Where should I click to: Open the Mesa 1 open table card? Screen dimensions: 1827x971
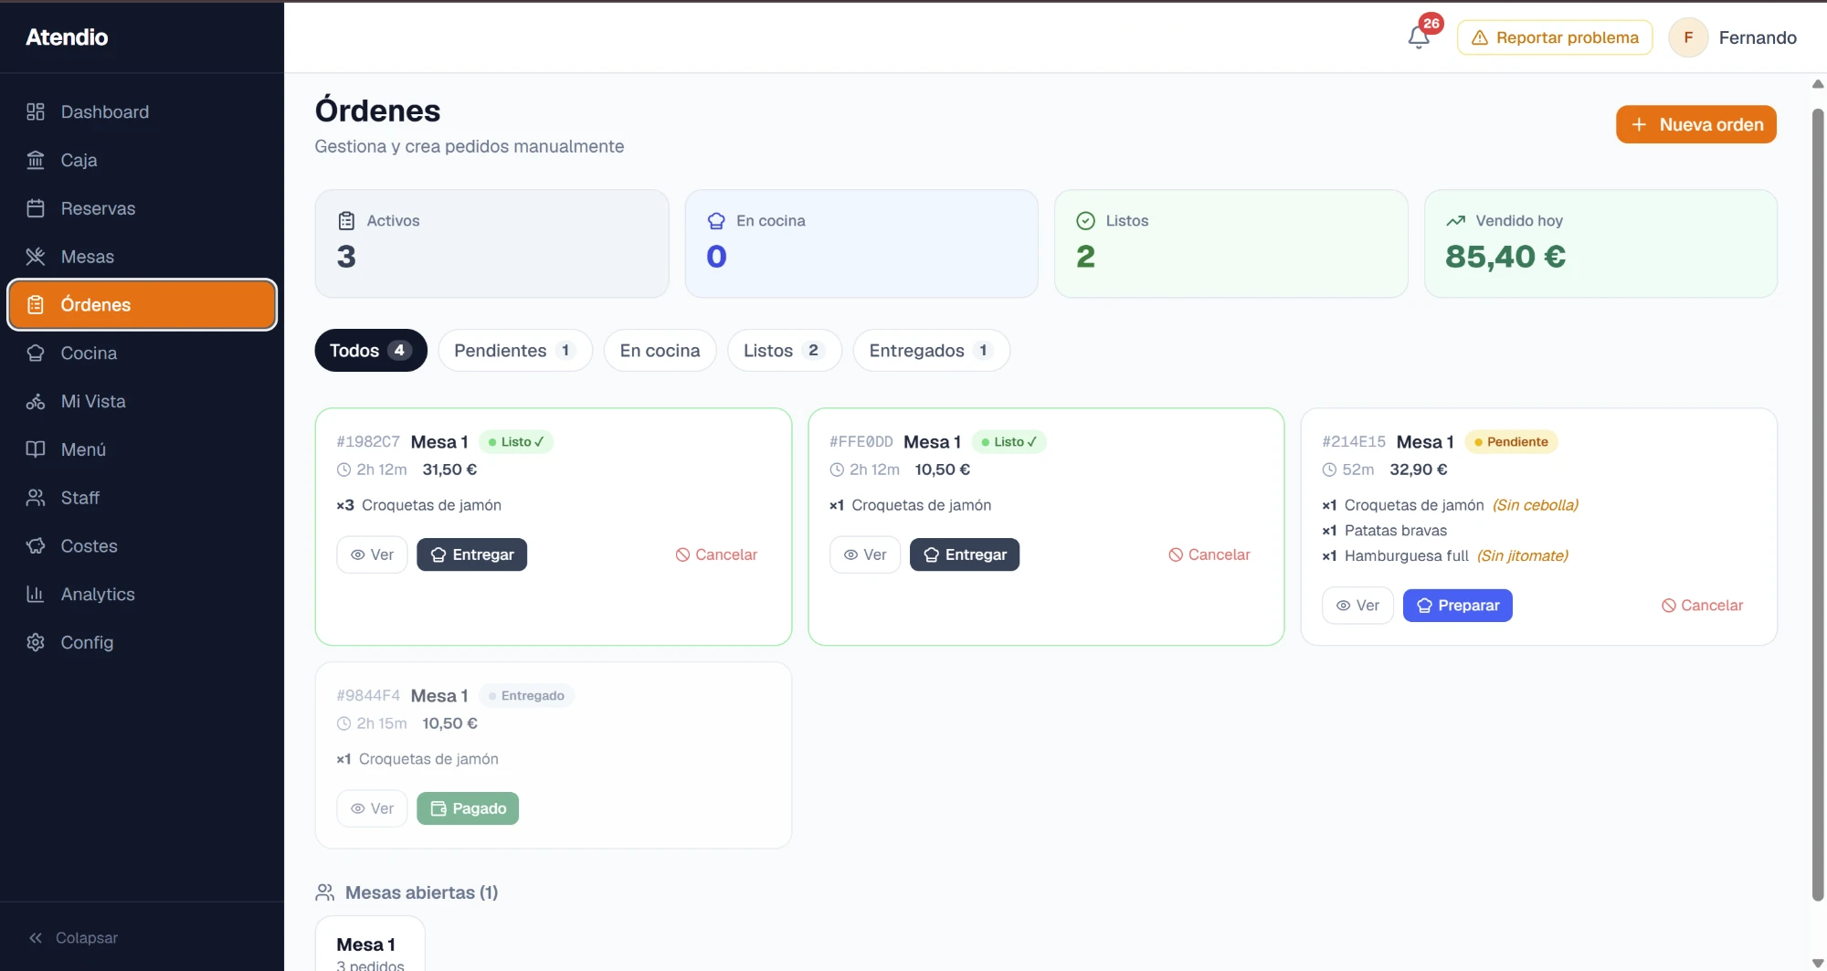pyautogui.click(x=370, y=945)
